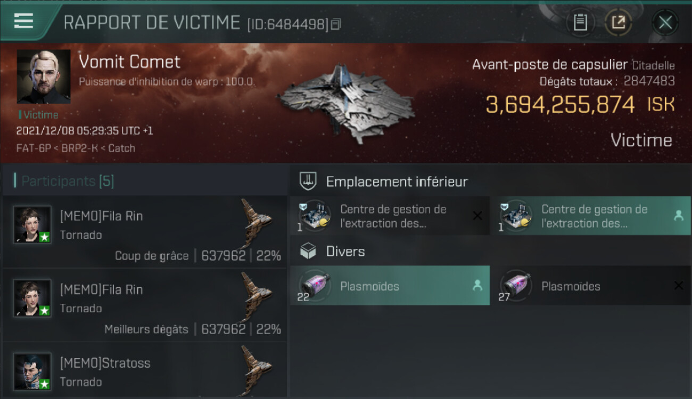This screenshot has width=692, height=399.
Task: Open the hamburger menu button
Action: tap(23, 21)
